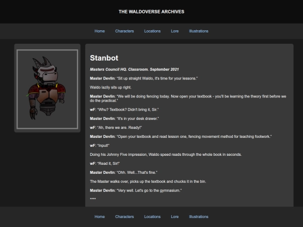Click the line 'Ohh. Well...That's fine.'

coord(123,173)
